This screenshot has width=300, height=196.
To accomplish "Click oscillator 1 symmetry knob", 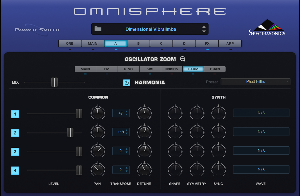I will [x=197, y=113].
